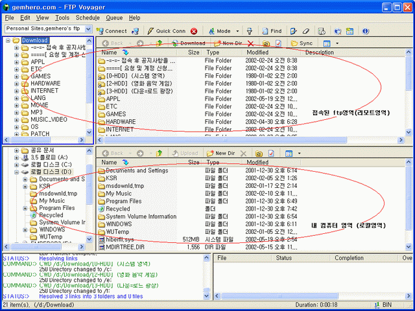Sort the local list by Size column

pyautogui.click(x=190, y=163)
